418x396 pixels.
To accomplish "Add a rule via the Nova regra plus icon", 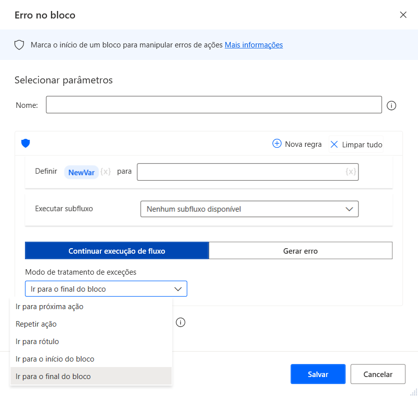I will point(277,144).
